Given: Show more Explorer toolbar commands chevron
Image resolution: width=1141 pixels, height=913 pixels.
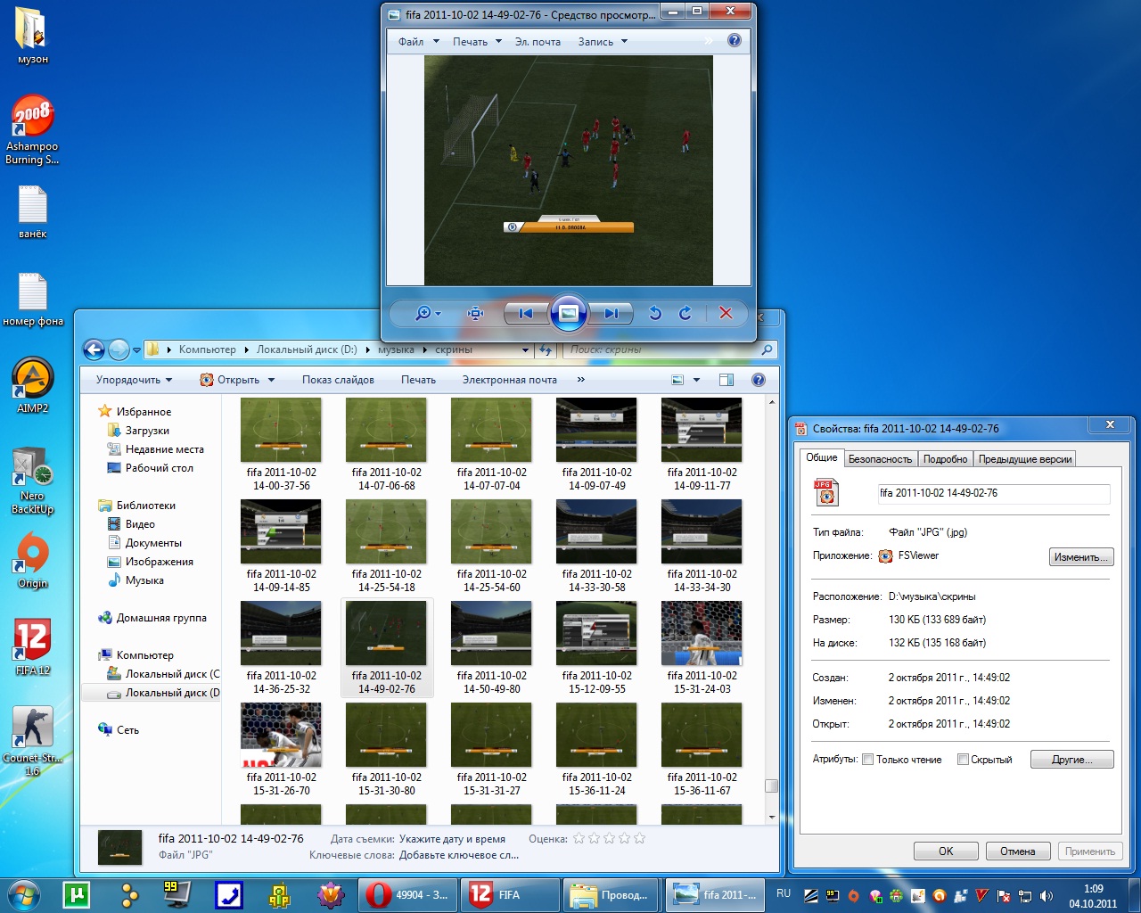Looking at the screenshot, I should tap(581, 380).
